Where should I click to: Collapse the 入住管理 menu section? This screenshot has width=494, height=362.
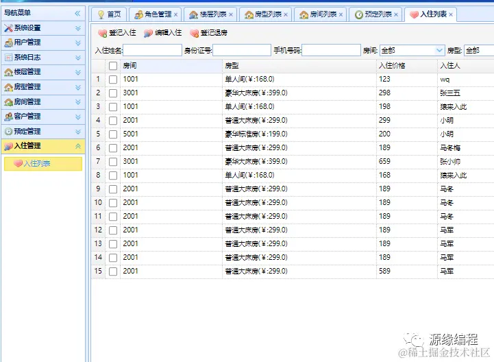[78, 146]
